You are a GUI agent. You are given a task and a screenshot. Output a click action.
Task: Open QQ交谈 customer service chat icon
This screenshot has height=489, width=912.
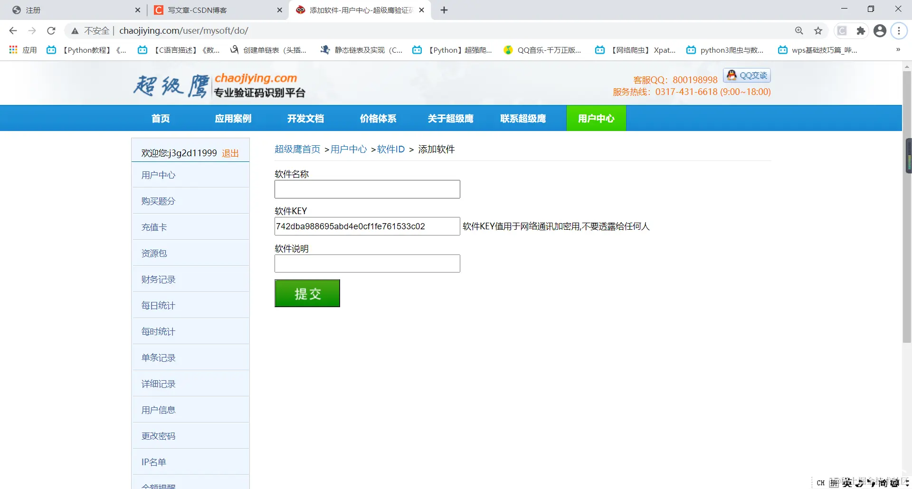pyautogui.click(x=746, y=75)
